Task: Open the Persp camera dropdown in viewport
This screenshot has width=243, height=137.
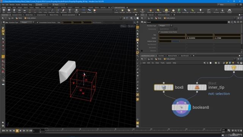Action: (123, 26)
